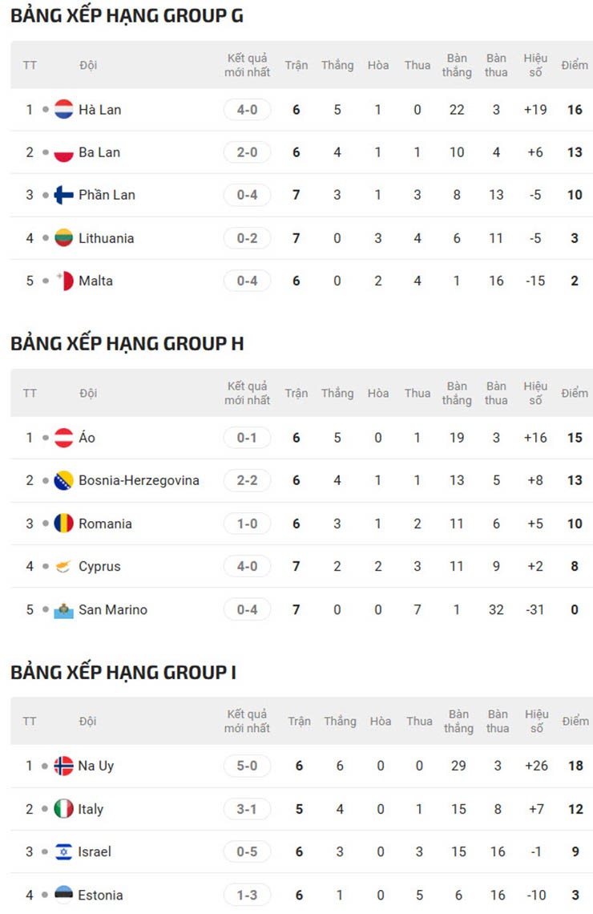593x914 pixels.
Task: Click the Austria flag icon
Action: coord(64,438)
